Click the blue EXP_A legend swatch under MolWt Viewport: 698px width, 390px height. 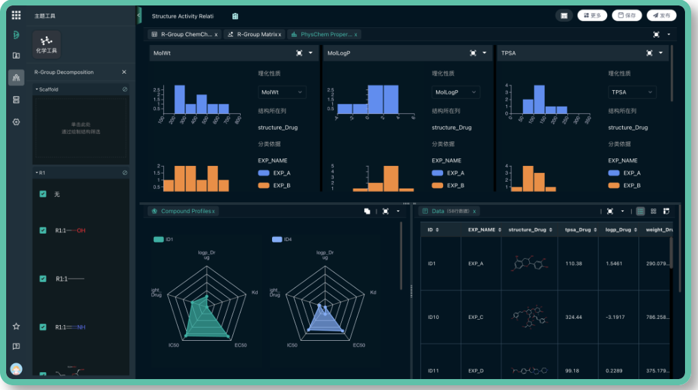coord(264,173)
